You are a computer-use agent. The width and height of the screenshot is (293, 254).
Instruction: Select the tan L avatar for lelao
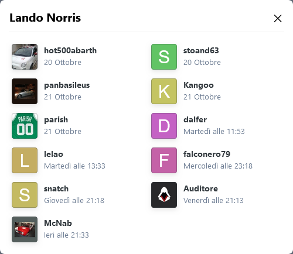pos(25,160)
